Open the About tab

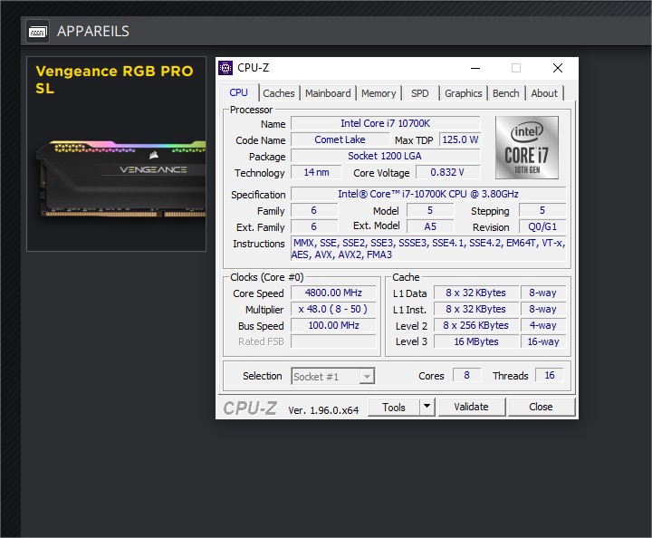click(544, 93)
